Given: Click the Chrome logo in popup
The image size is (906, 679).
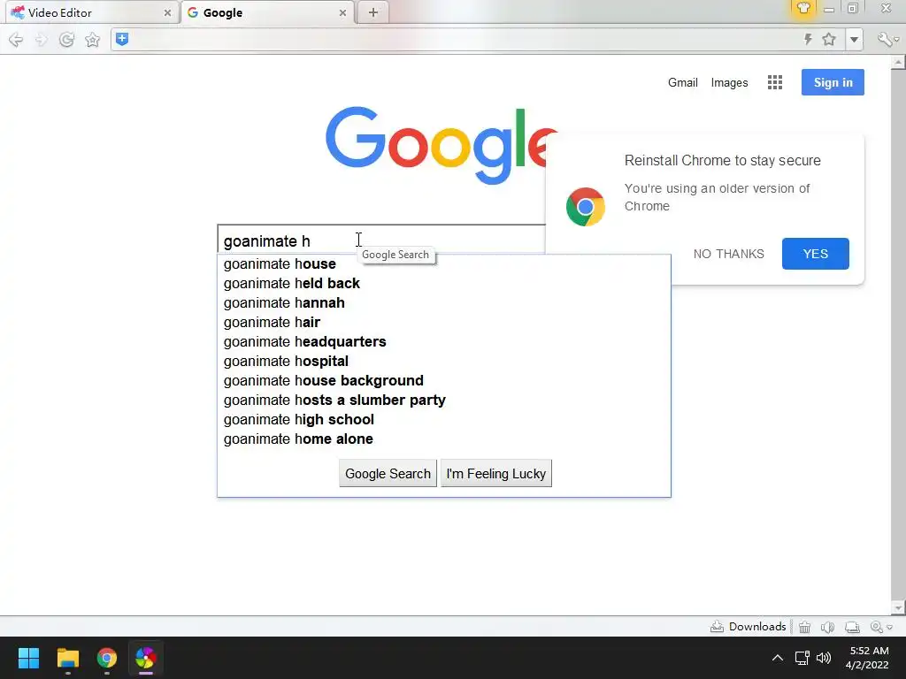Looking at the screenshot, I should pyautogui.click(x=586, y=207).
